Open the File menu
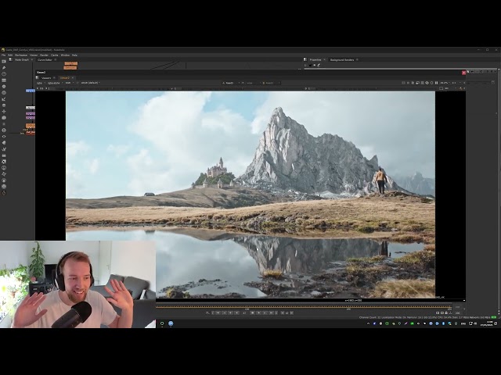 (x=3, y=55)
